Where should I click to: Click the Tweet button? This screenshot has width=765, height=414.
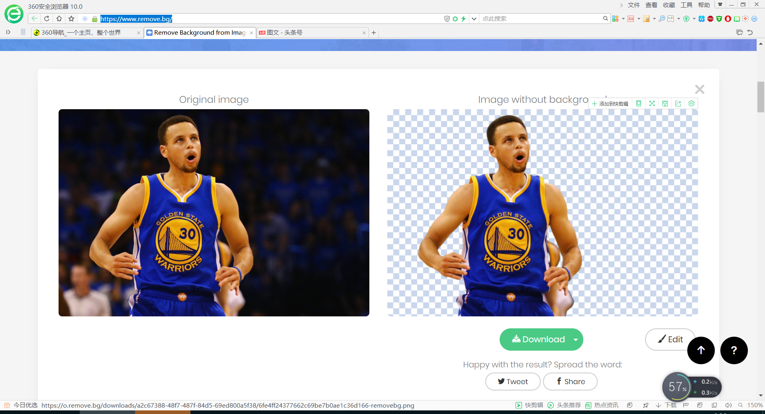point(513,381)
